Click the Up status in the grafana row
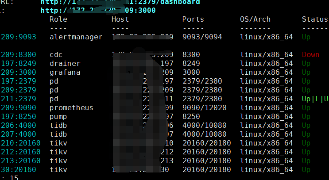The width and height of the screenshot is (329, 180). point(306,73)
